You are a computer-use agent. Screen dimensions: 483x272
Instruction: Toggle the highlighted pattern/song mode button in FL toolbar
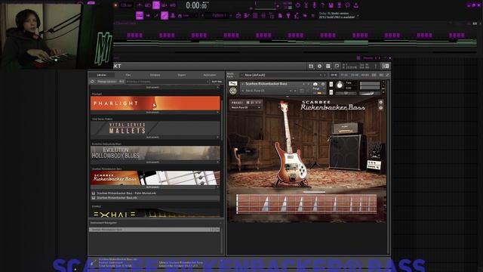click(156, 5)
